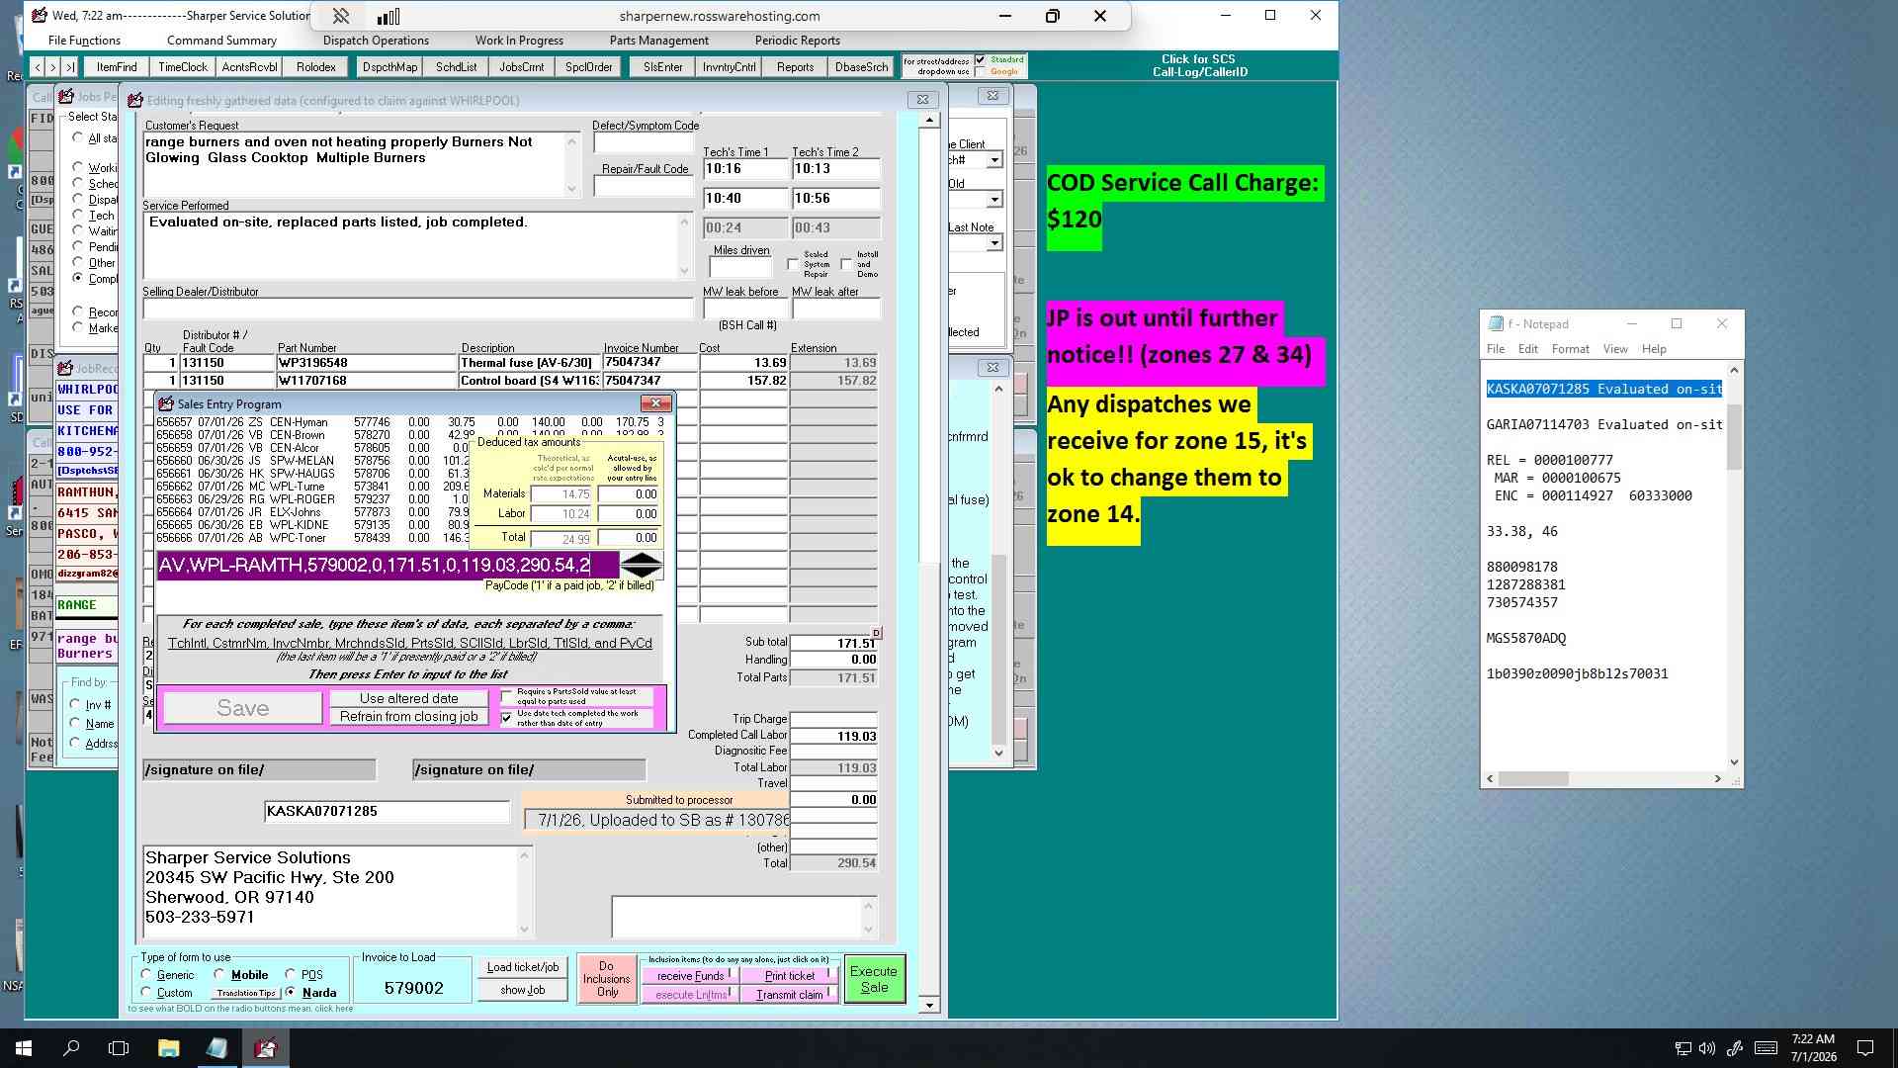Image resolution: width=1898 pixels, height=1068 pixels.
Task: Click the Task View taskbar icon
Action: (119, 1048)
